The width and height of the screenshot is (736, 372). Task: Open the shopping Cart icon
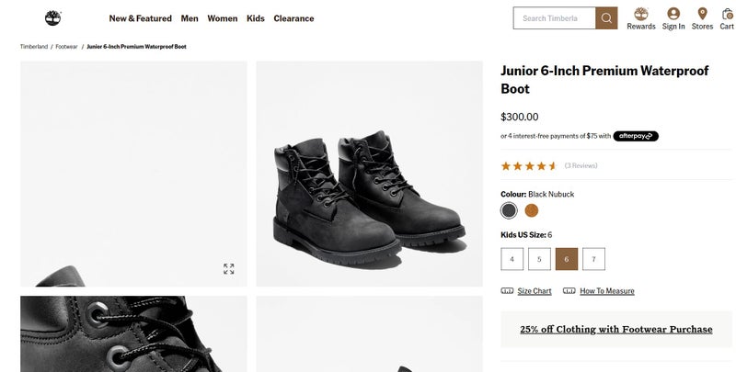[727, 15]
